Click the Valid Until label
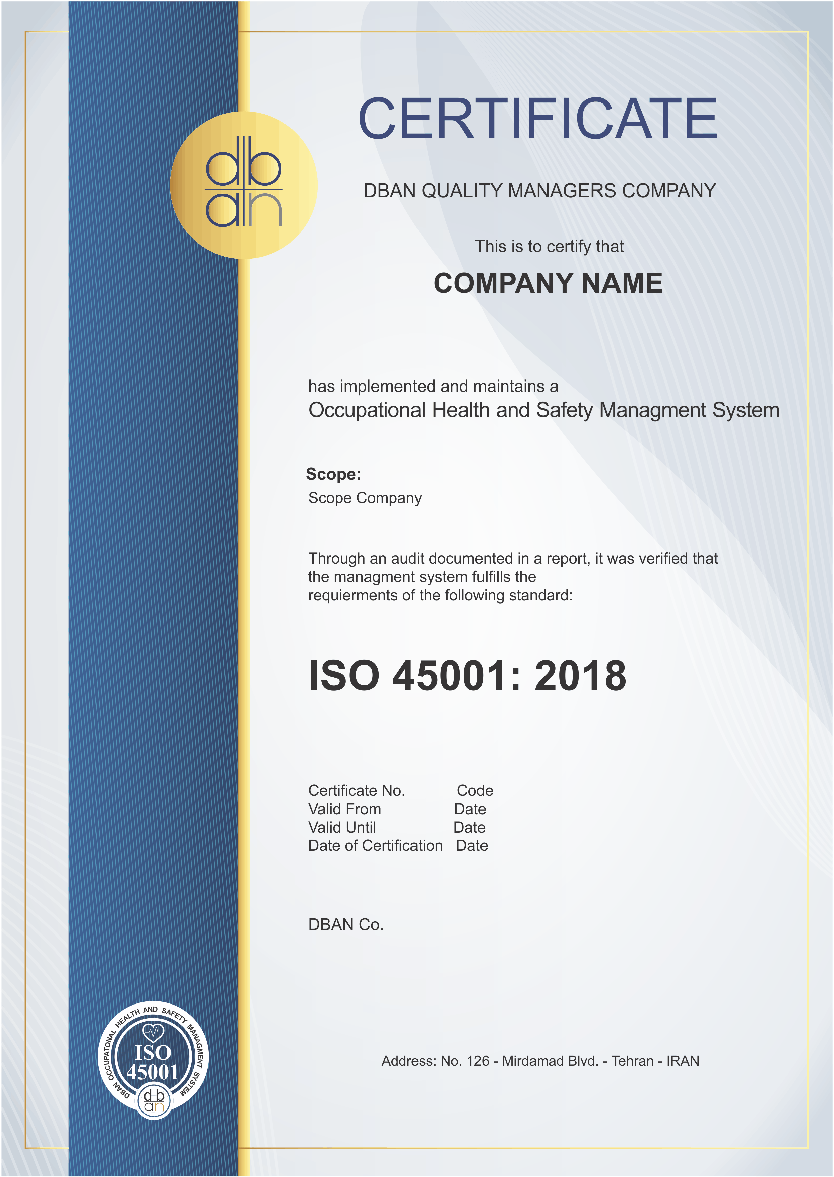The width and height of the screenshot is (834, 1177). click(342, 827)
